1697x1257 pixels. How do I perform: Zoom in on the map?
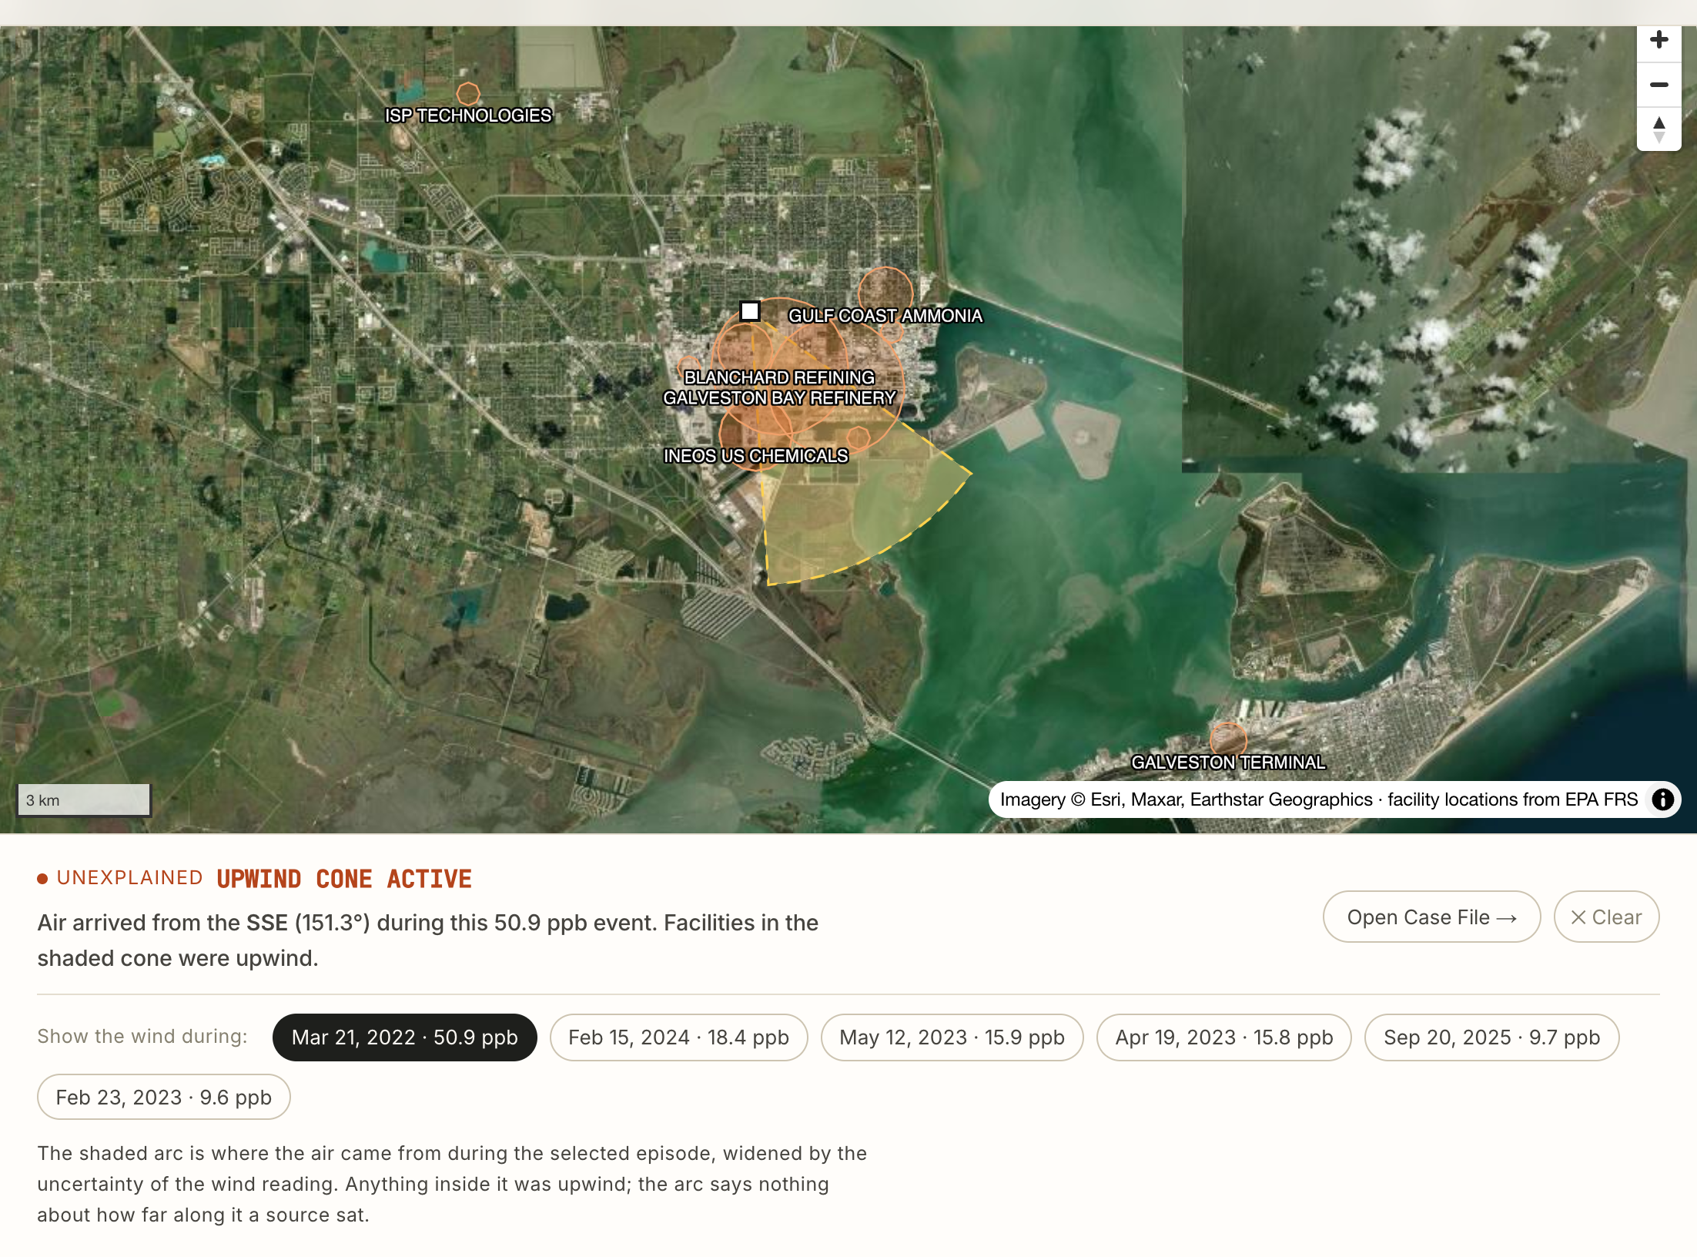click(1659, 40)
